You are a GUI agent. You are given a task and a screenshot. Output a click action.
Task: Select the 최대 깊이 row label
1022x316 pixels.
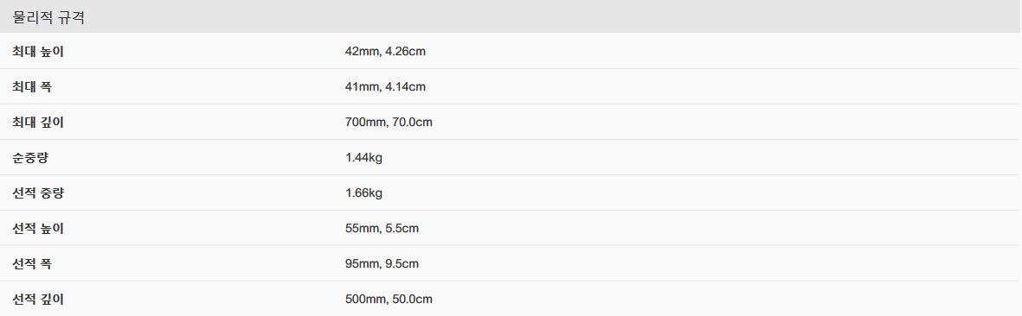(x=38, y=122)
